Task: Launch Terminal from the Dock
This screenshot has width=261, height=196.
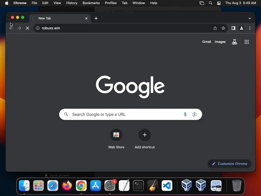Action: [138, 185]
